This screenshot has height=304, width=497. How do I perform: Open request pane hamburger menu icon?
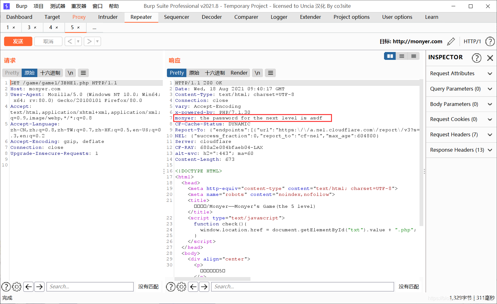click(x=83, y=73)
